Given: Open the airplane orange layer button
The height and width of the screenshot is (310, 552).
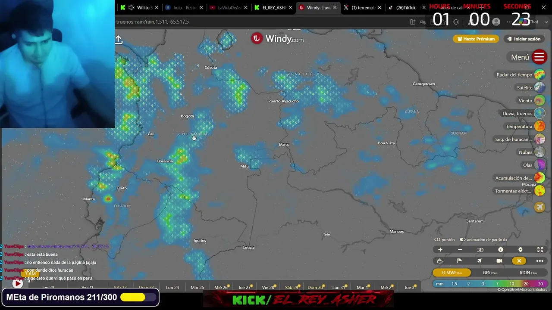Looking at the screenshot, I should pyautogui.click(x=539, y=207).
